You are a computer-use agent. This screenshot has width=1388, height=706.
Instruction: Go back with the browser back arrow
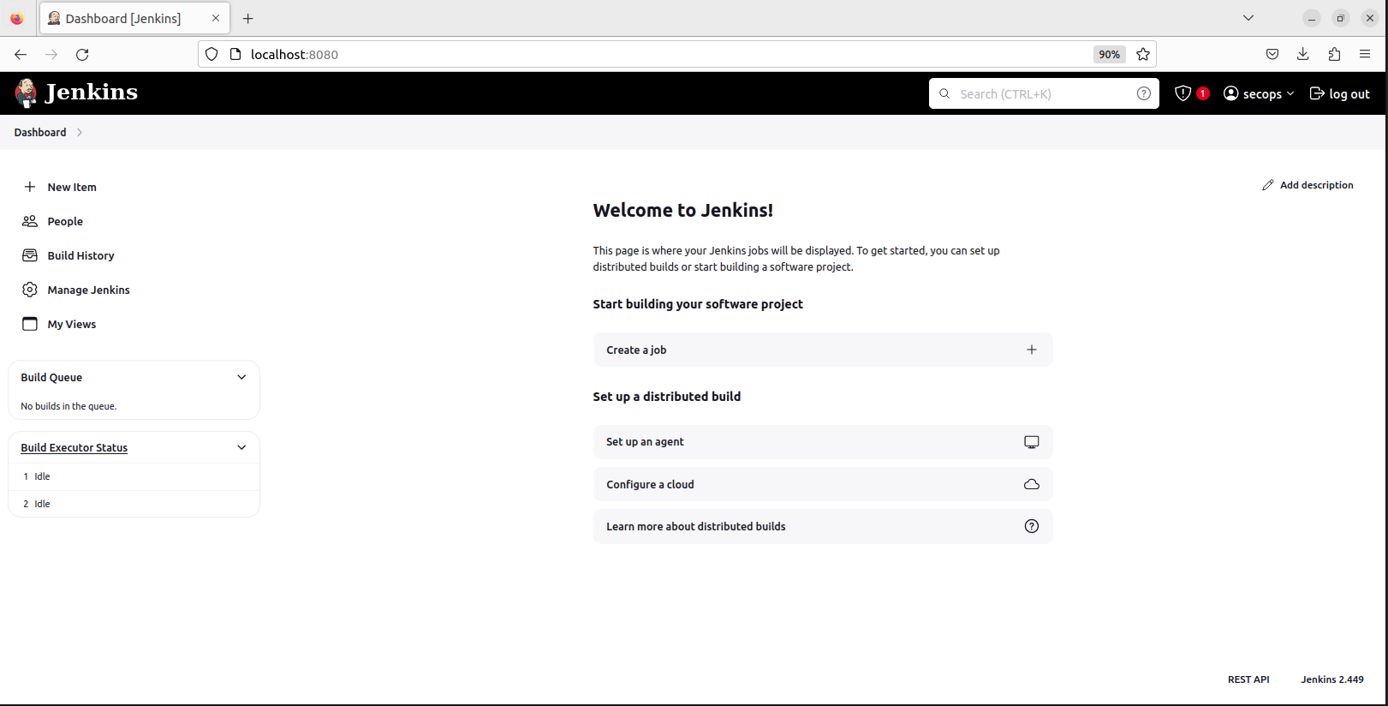click(21, 54)
